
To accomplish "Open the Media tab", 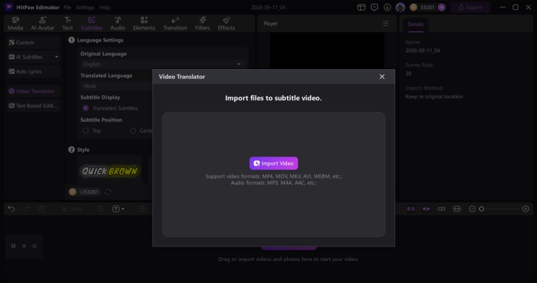I will tap(16, 24).
